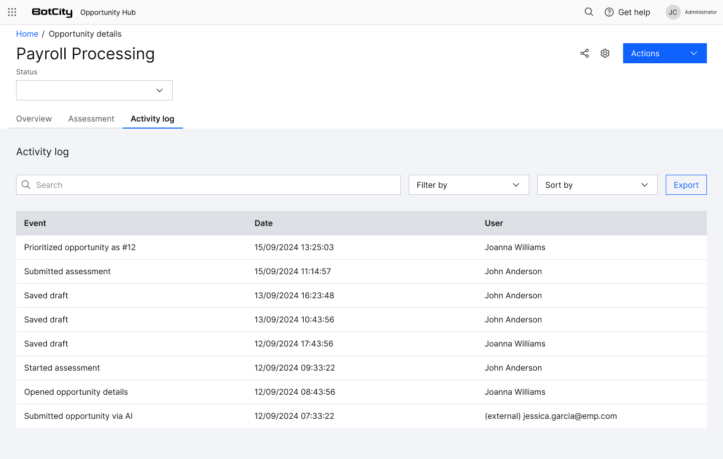The height and width of the screenshot is (459, 723).
Task: Open the Sort by dropdown
Action: pos(597,185)
